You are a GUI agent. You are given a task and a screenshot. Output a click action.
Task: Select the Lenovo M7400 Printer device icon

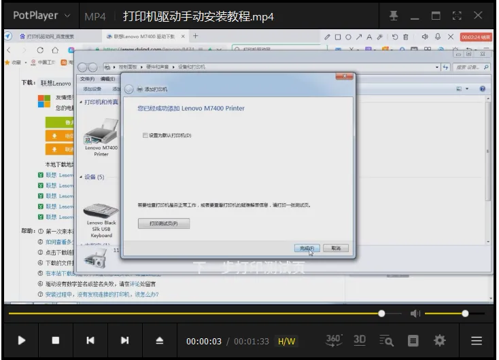point(101,137)
